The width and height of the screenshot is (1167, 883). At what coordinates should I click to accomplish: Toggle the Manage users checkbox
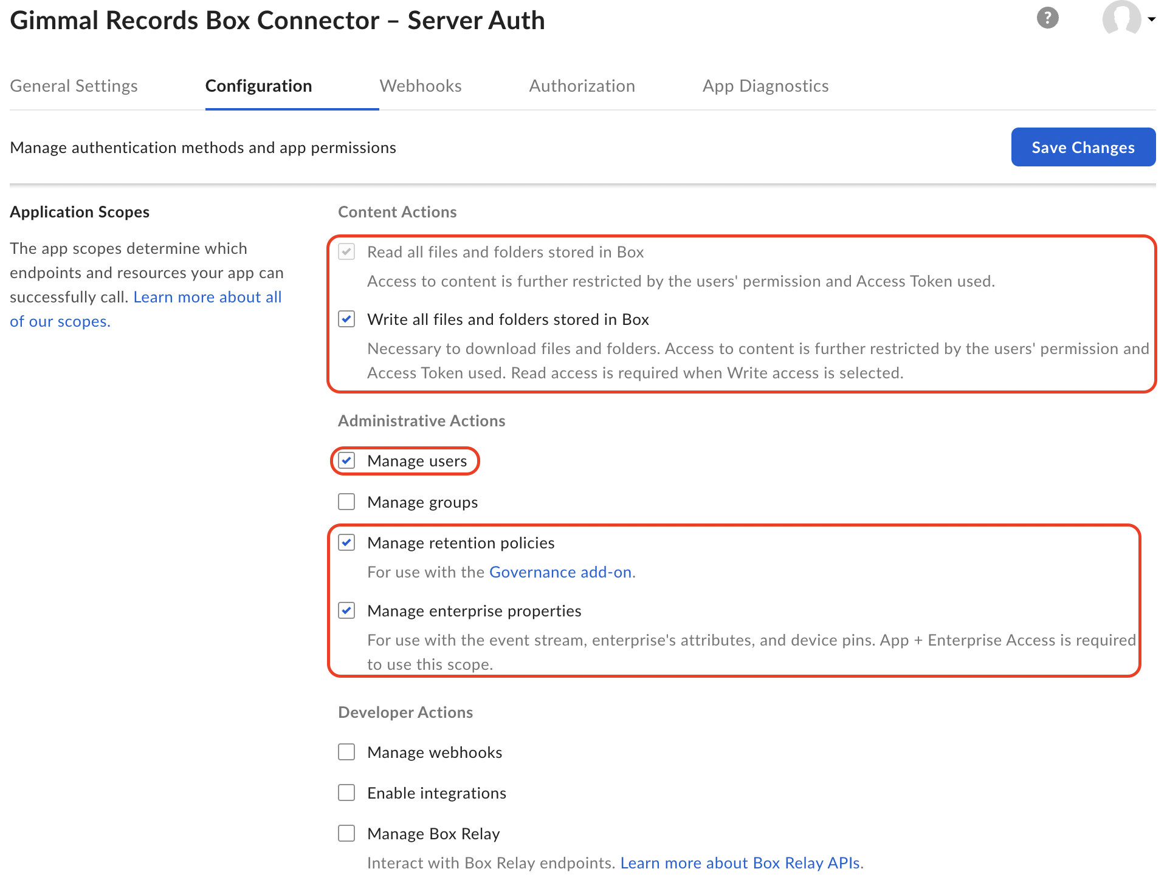click(x=346, y=460)
